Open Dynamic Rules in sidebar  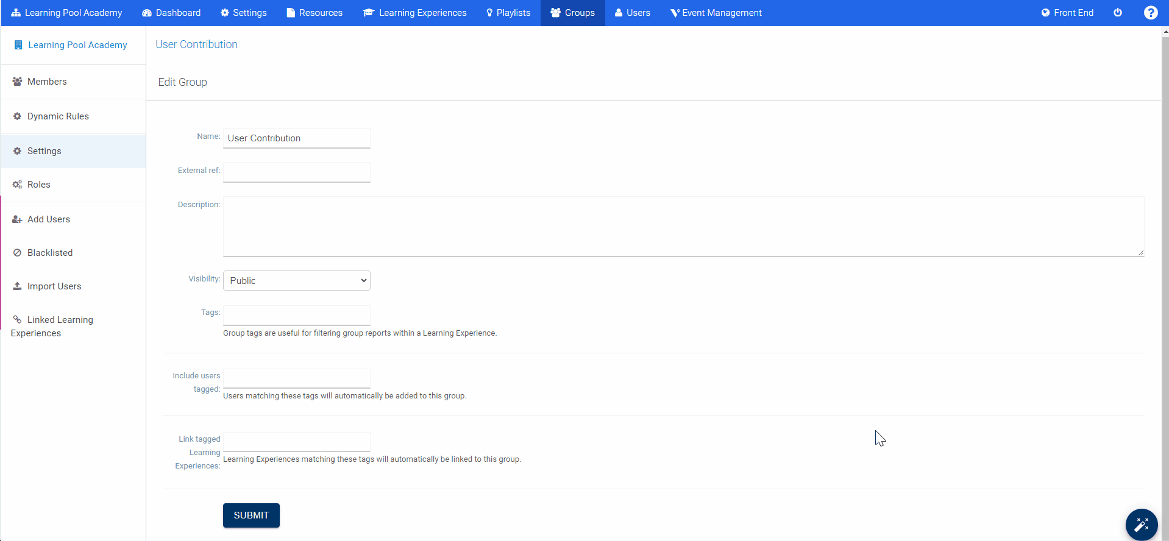(x=58, y=116)
